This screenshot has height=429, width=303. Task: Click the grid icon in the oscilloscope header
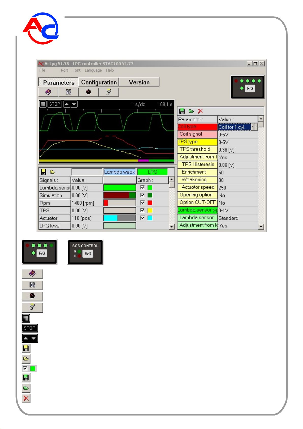point(43,104)
